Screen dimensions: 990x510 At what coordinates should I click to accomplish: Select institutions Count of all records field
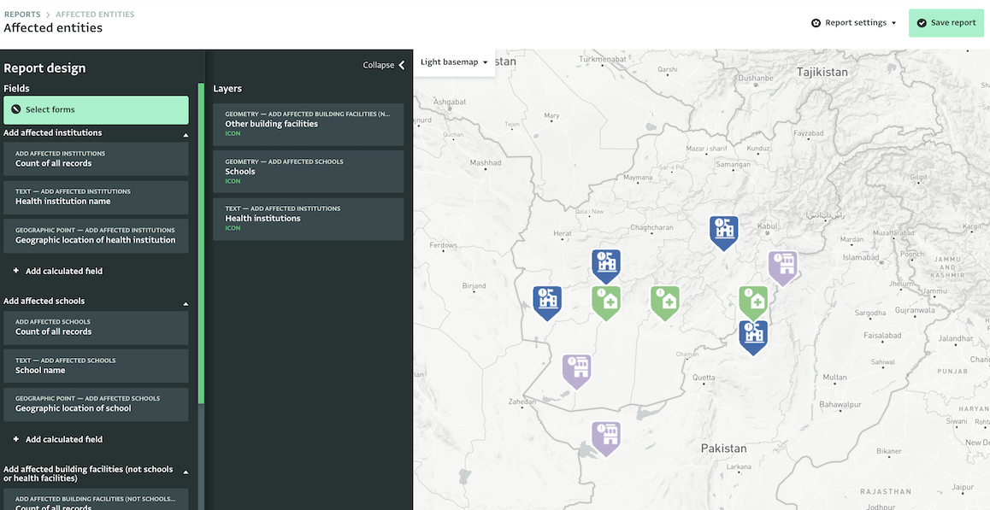(x=96, y=159)
